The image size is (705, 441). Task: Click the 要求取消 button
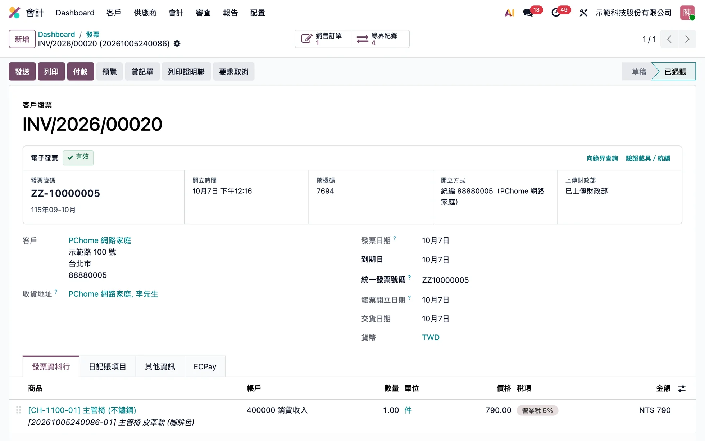tap(234, 72)
